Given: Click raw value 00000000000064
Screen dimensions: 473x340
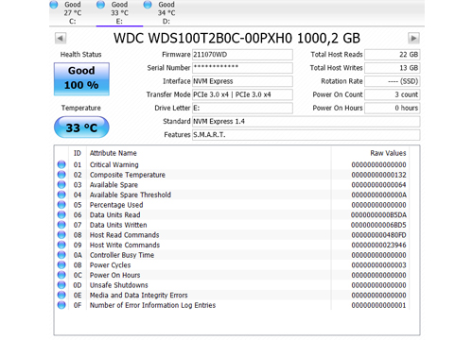Looking at the screenshot, I should tap(378, 185).
